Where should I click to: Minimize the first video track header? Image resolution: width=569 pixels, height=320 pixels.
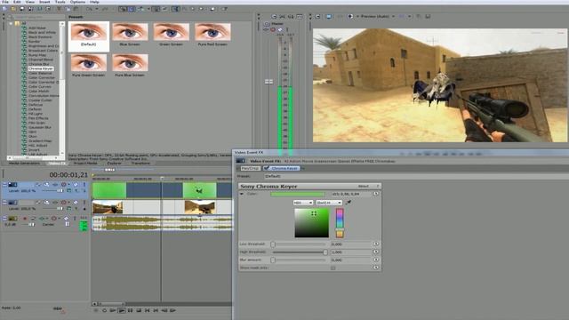(x=4, y=185)
